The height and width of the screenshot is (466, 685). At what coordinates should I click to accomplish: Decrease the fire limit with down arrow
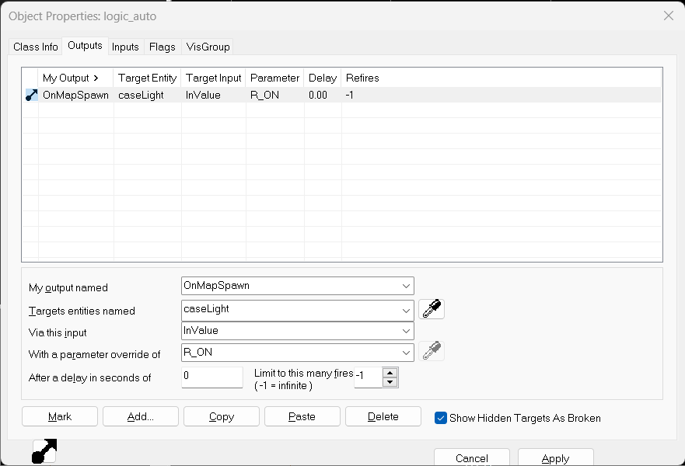coord(390,382)
